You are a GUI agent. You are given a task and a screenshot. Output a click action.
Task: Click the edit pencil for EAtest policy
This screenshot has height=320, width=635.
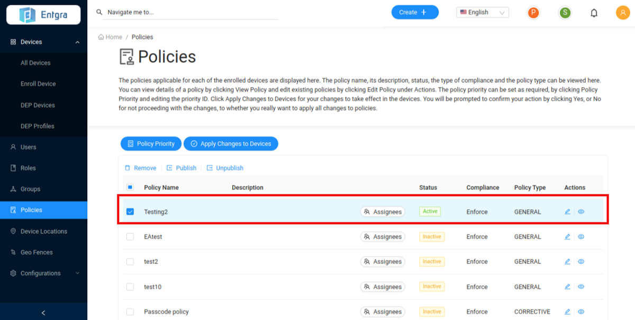click(567, 237)
